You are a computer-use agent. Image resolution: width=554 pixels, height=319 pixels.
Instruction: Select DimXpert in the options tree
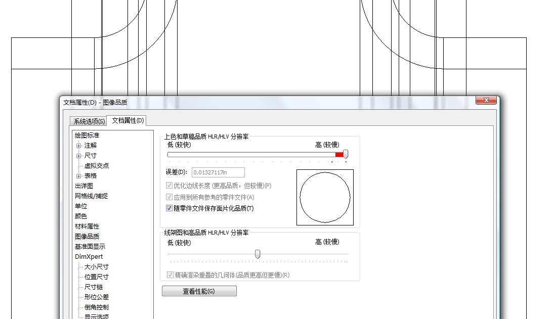pos(89,256)
